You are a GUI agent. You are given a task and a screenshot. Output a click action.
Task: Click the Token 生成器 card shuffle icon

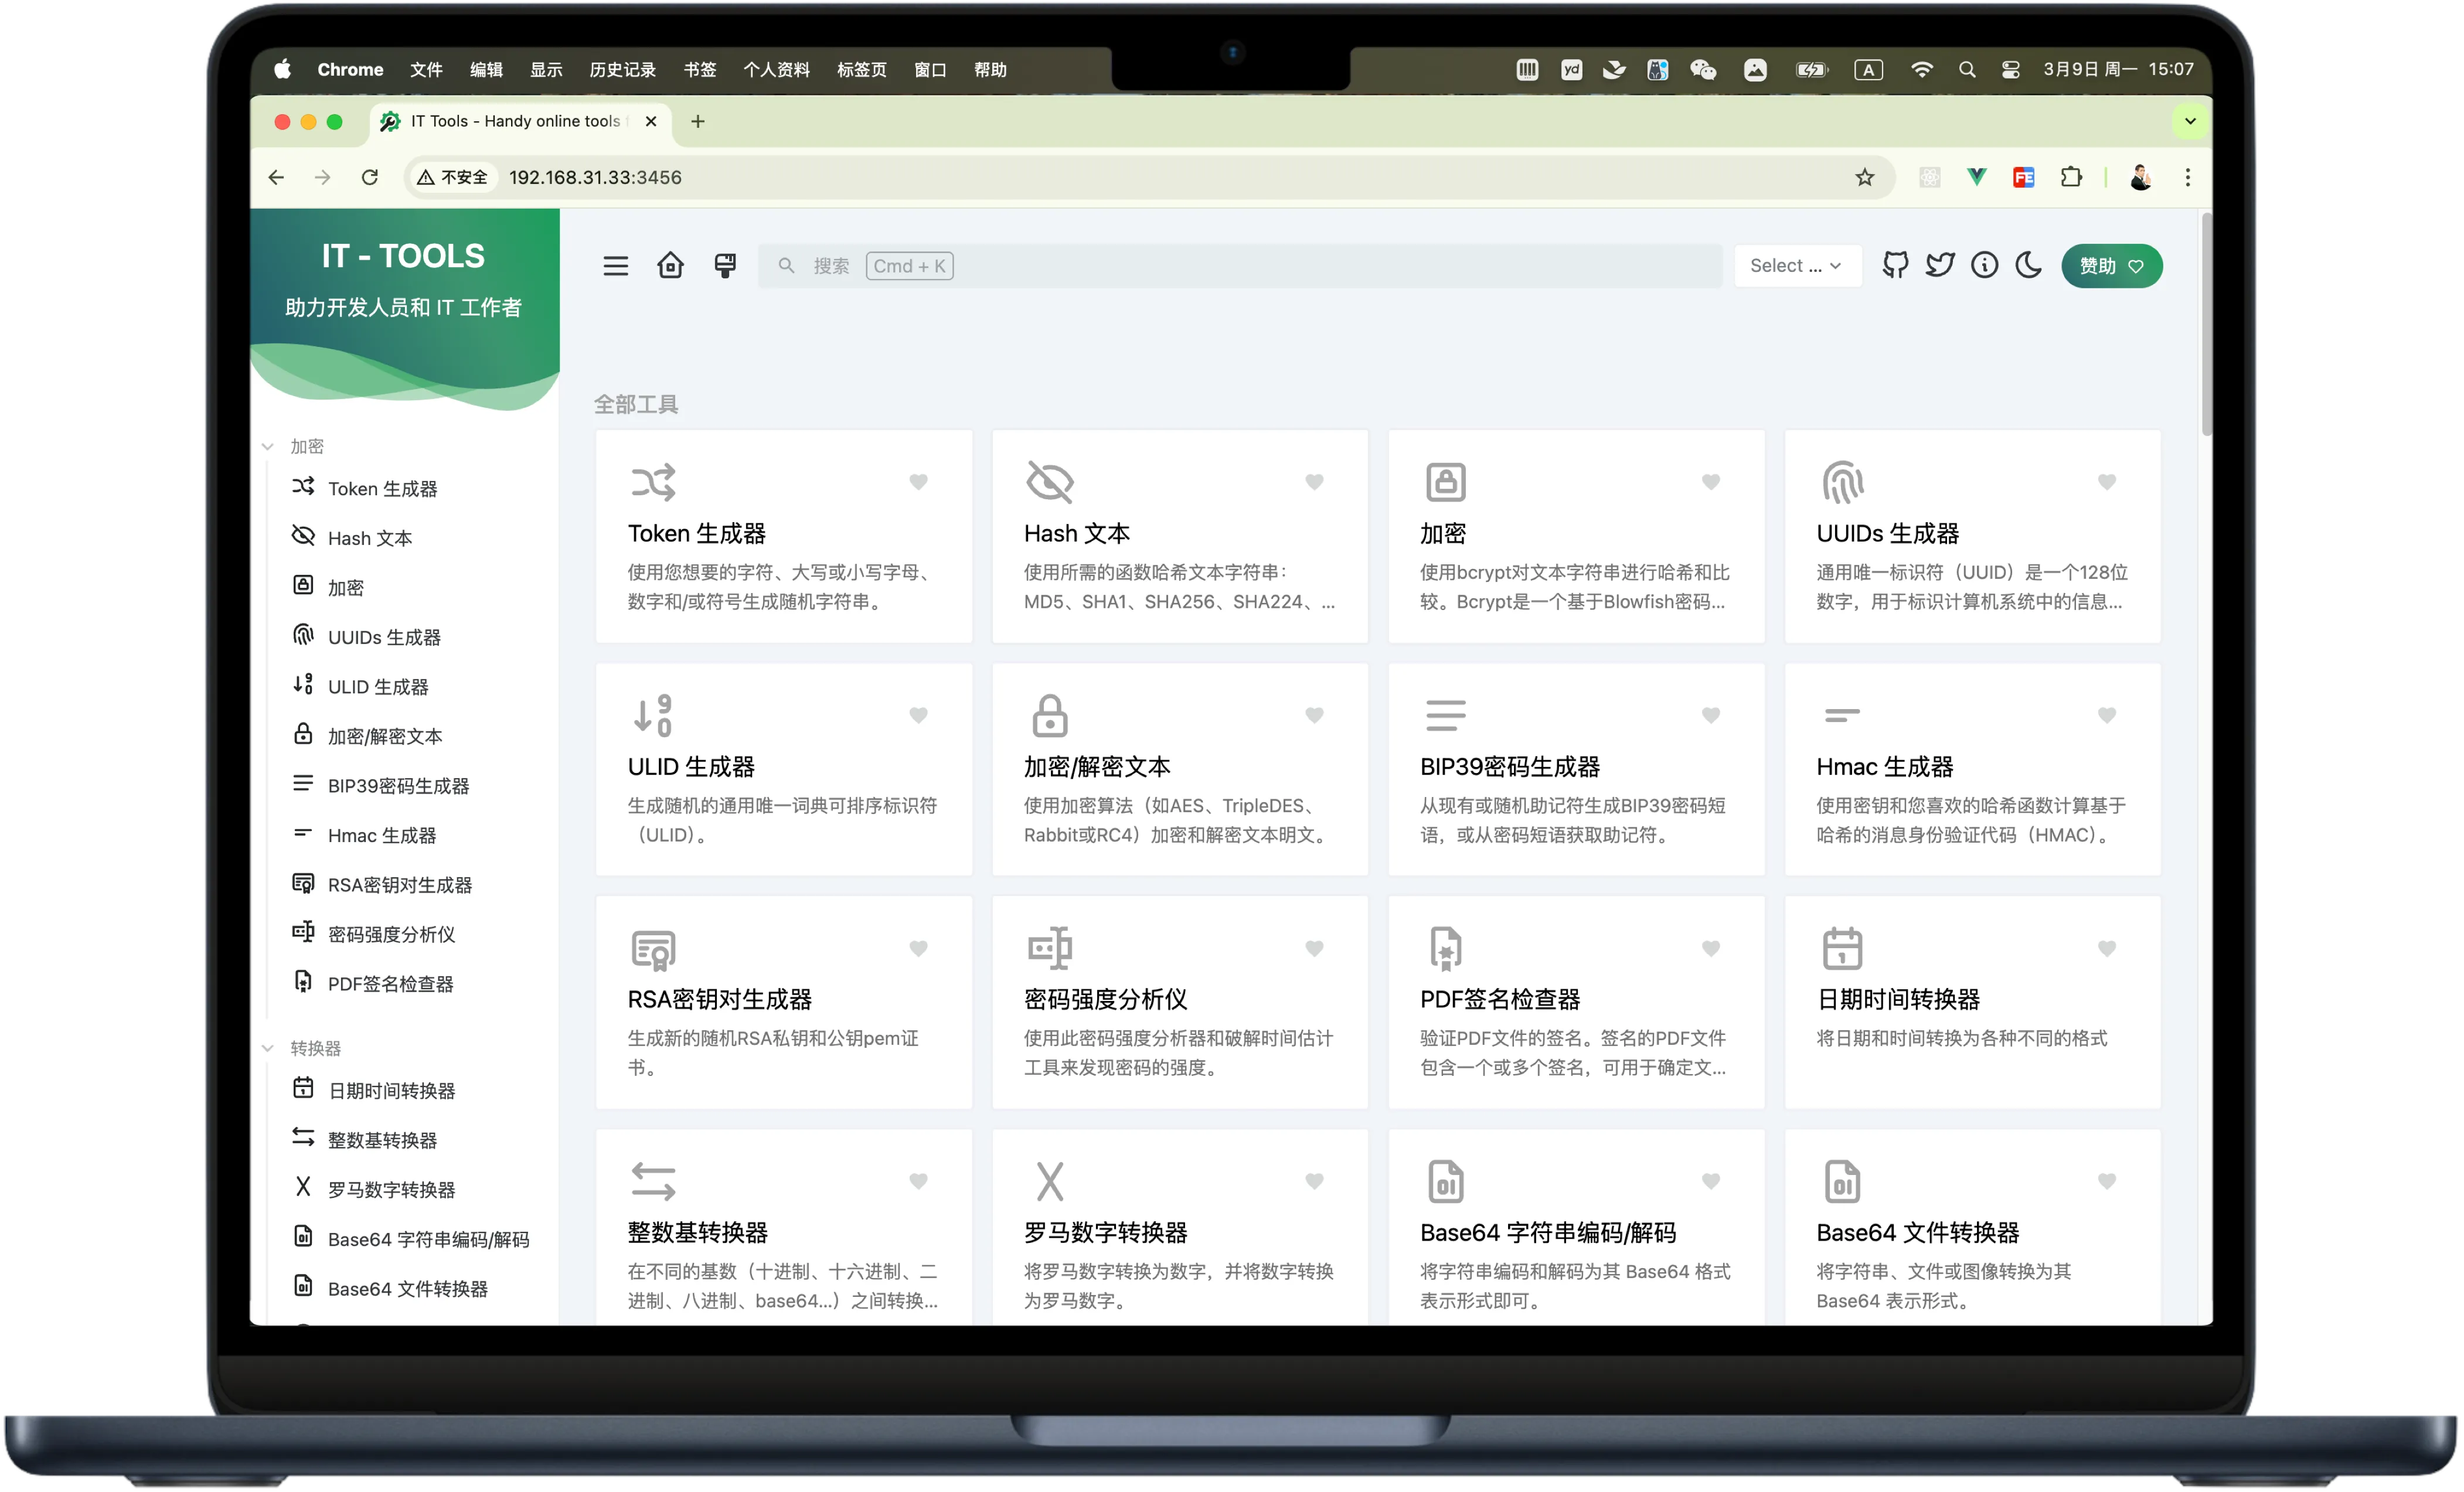click(653, 482)
